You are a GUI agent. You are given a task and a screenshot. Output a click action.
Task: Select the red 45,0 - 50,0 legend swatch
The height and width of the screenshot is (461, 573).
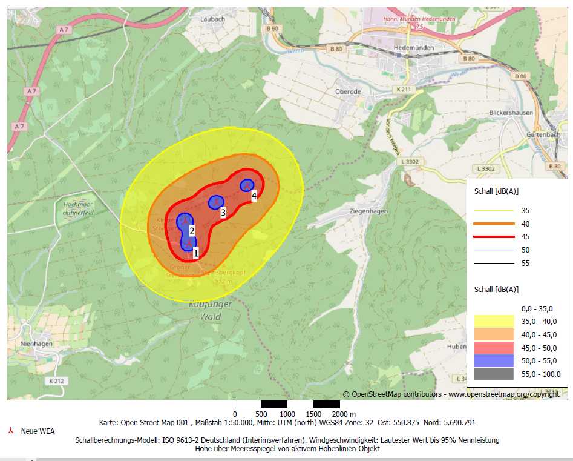[x=494, y=348]
